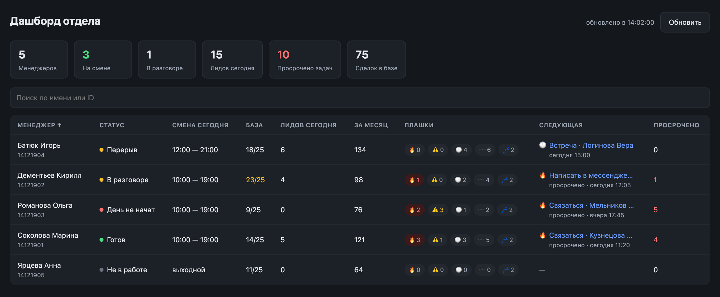The height and width of the screenshot is (297, 720).
Task: Sort by the Смена сегодня column header
Action: click(x=200, y=125)
